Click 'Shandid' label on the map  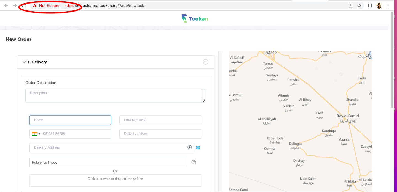point(352,100)
